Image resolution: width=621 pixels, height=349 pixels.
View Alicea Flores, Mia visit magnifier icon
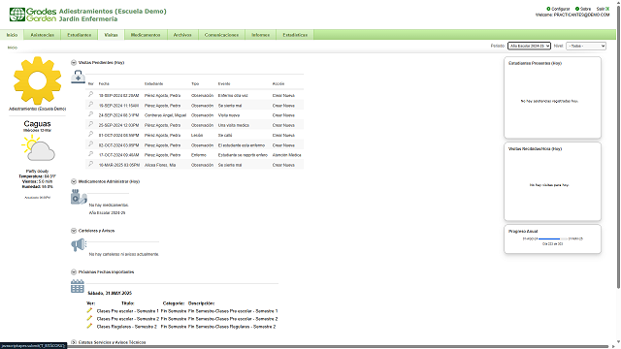[x=90, y=164]
